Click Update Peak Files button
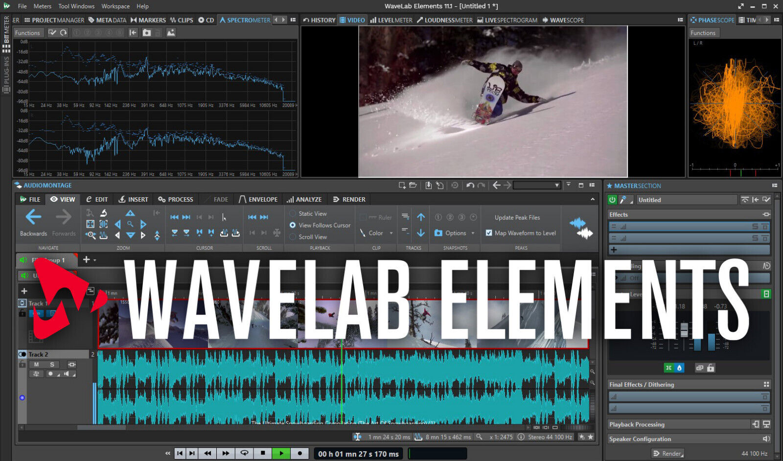This screenshot has height=461, width=783. click(517, 217)
